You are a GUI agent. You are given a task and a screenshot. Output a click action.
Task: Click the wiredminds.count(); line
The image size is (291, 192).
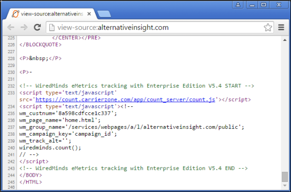pos(50,147)
